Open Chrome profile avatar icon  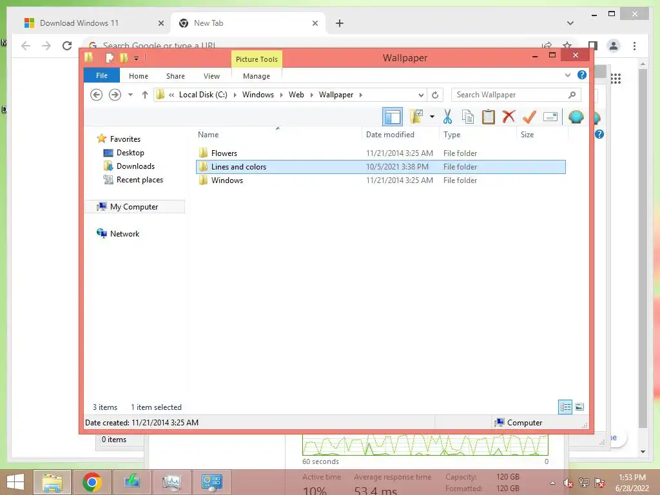(614, 46)
